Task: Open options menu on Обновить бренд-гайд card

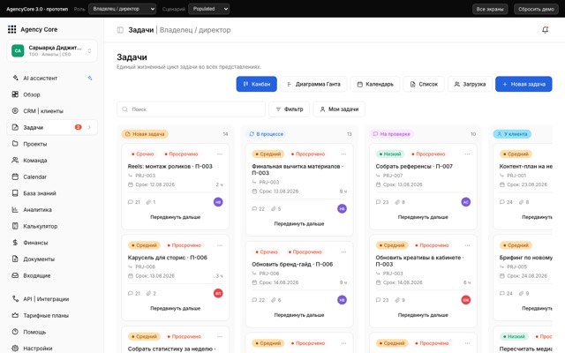Action: pyautogui.click(x=343, y=252)
